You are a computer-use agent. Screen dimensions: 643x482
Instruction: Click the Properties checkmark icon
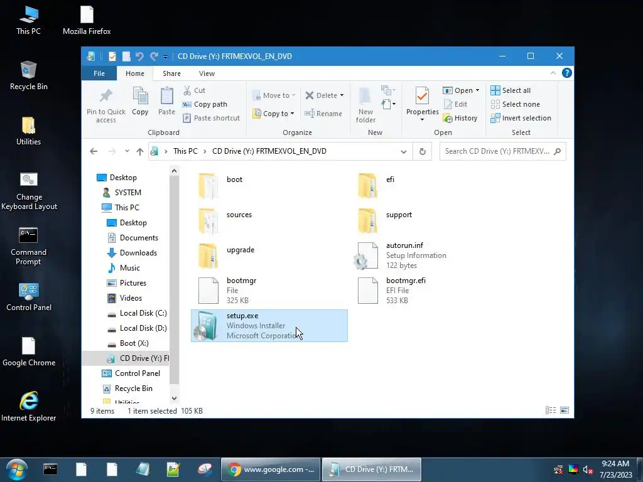(x=422, y=96)
